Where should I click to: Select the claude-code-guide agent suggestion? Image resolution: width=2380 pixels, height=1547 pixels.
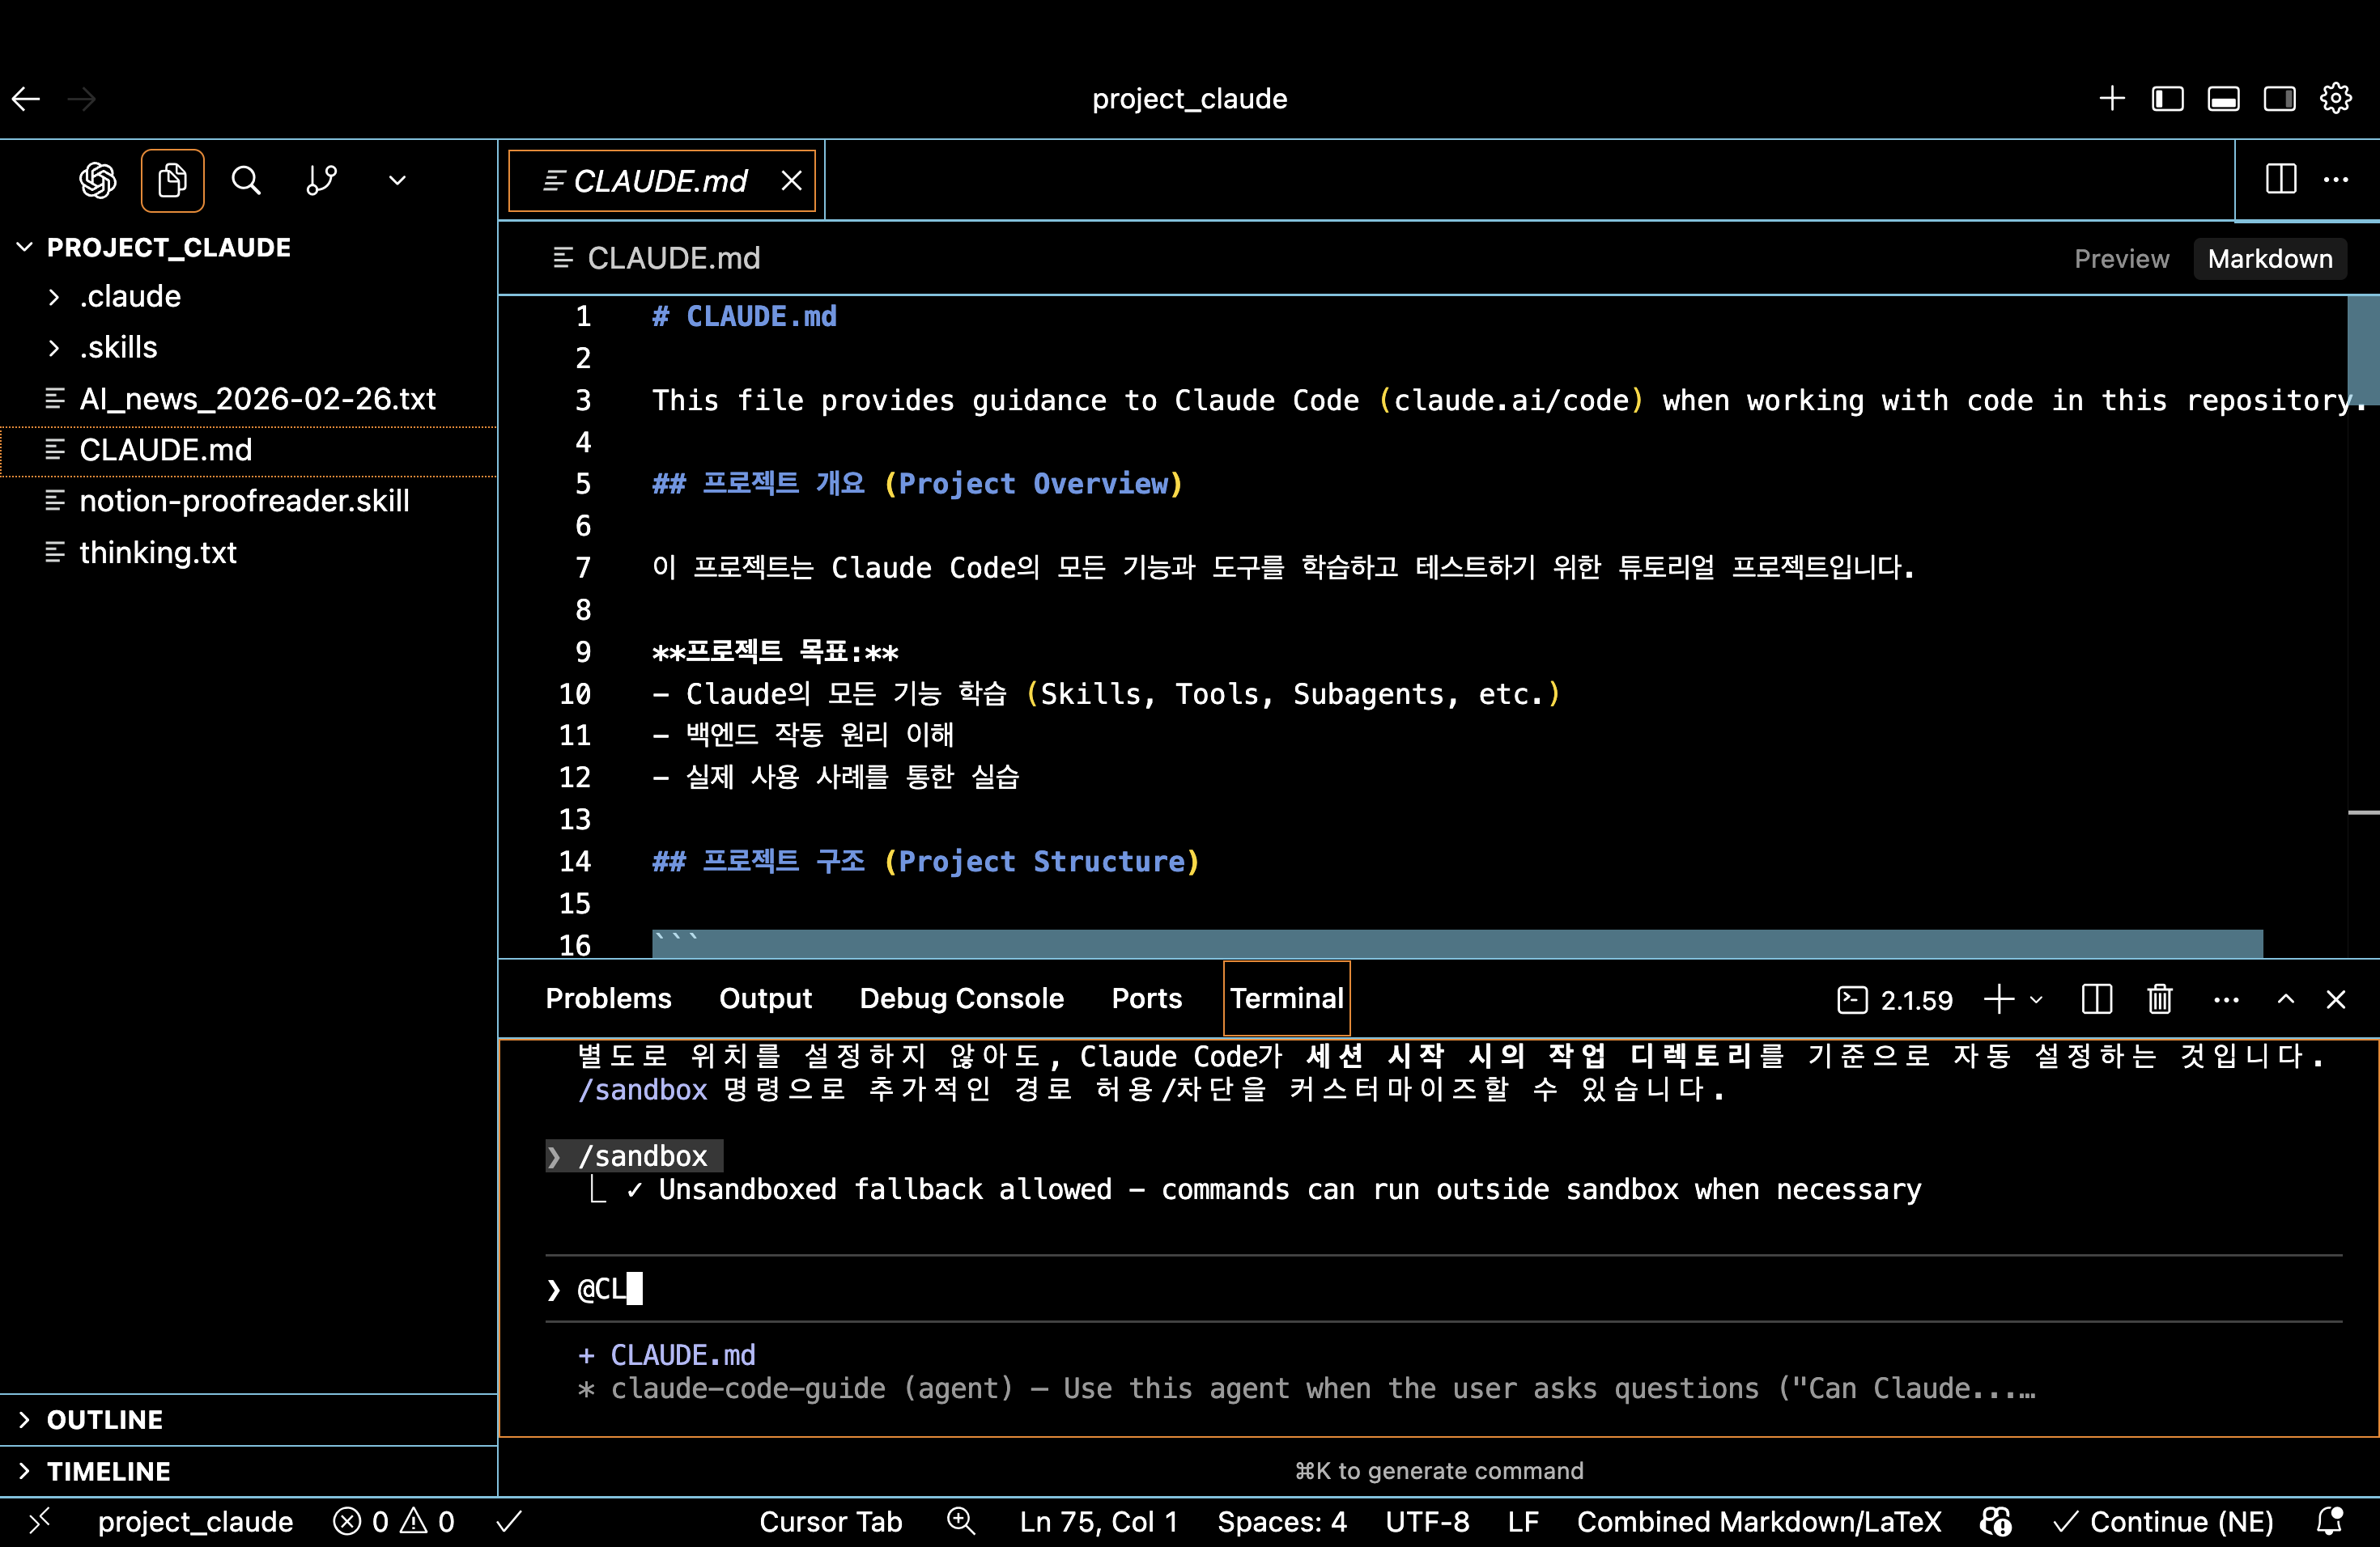click(1307, 1388)
